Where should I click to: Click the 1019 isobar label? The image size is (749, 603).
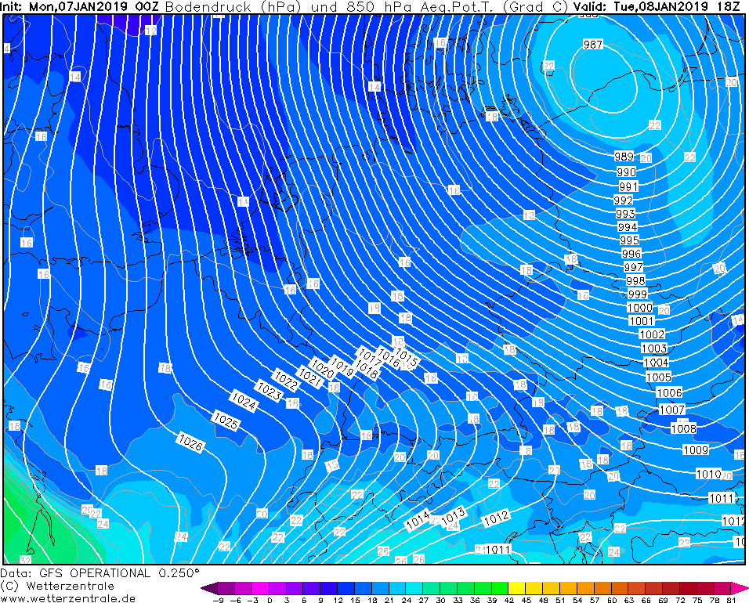[x=342, y=366]
